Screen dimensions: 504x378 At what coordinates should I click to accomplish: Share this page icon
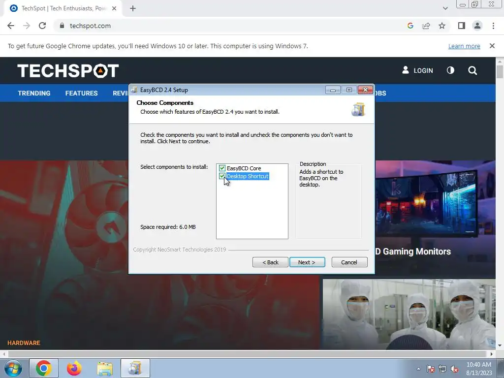(x=426, y=26)
